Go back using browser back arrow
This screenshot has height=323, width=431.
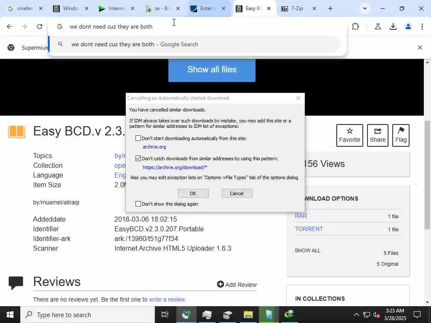point(9,26)
